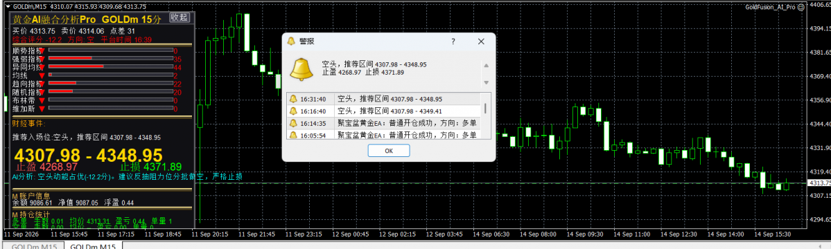Screen dimensions: 831x249
Task: Click the large yellow 4307.98 - 4348.95 range
Action: click(88, 156)
